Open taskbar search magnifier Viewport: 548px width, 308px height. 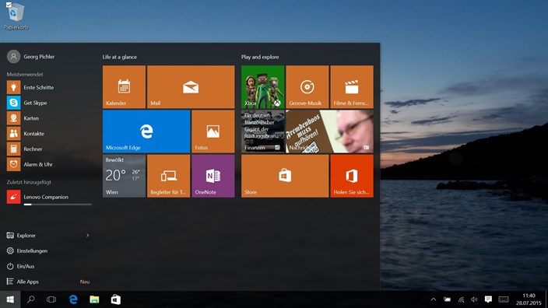(31, 299)
